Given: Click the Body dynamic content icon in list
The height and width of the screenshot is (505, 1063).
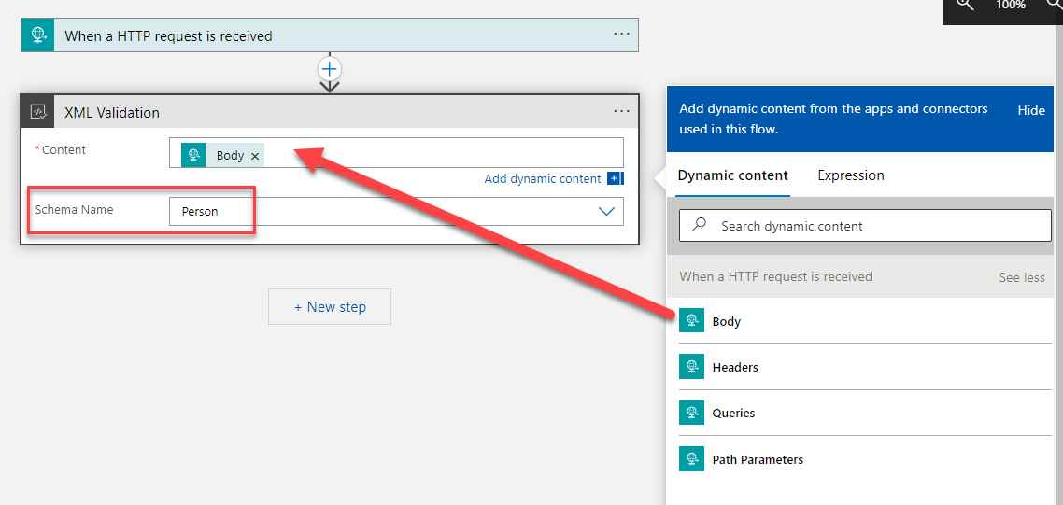Looking at the screenshot, I should coord(691,321).
